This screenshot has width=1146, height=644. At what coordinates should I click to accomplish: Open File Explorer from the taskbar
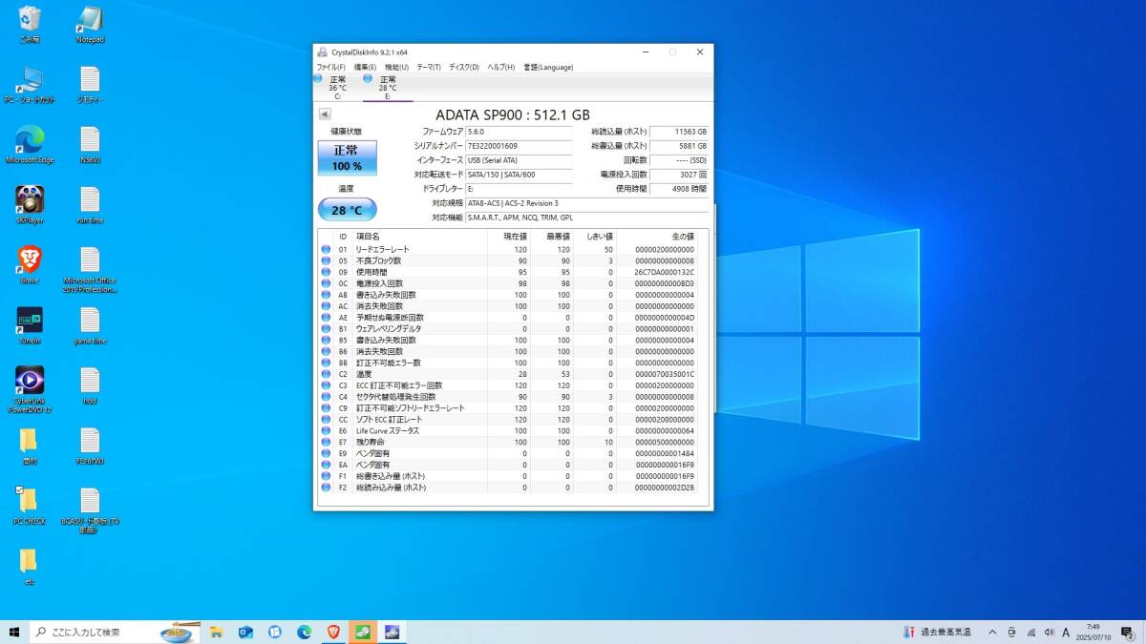click(x=216, y=632)
